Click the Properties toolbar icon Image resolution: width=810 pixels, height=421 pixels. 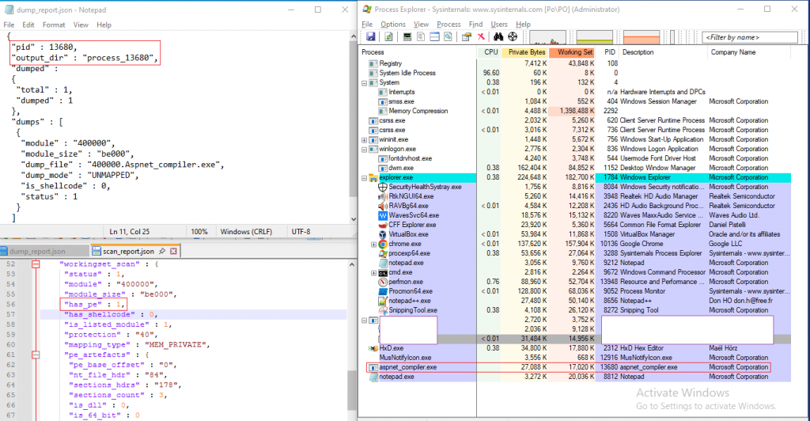click(466, 37)
